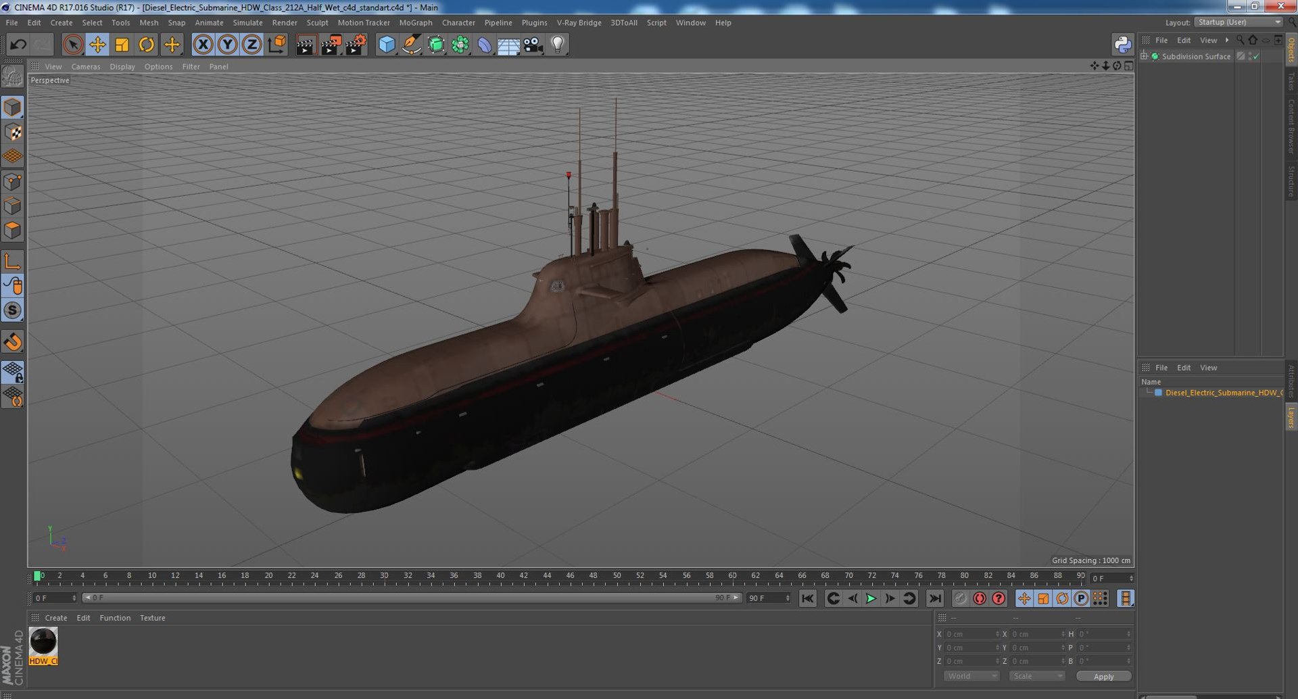Open viewport Display menu
Image resolution: width=1298 pixels, height=699 pixels.
pyautogui.click(x=122, y=66)
